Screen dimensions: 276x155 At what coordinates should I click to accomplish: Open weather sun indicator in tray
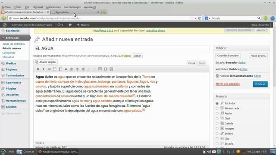[x=238, y=152]
